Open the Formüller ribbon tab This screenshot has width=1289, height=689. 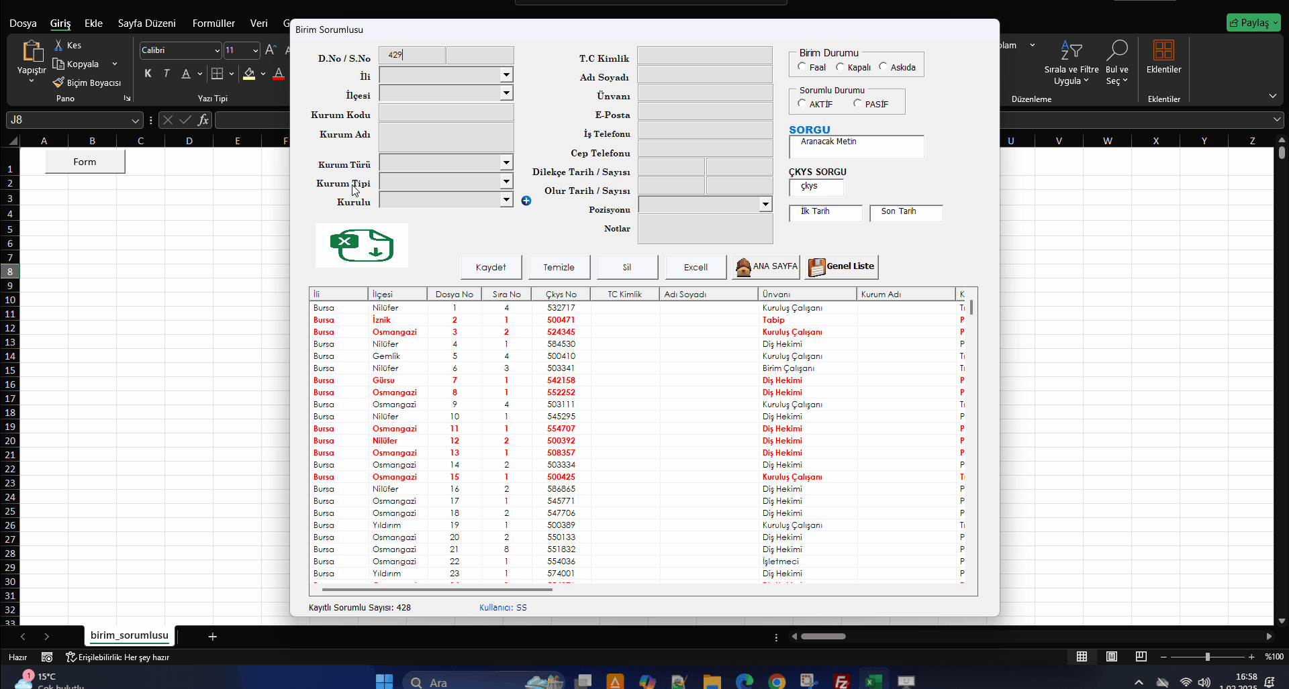tap(213, 23)
